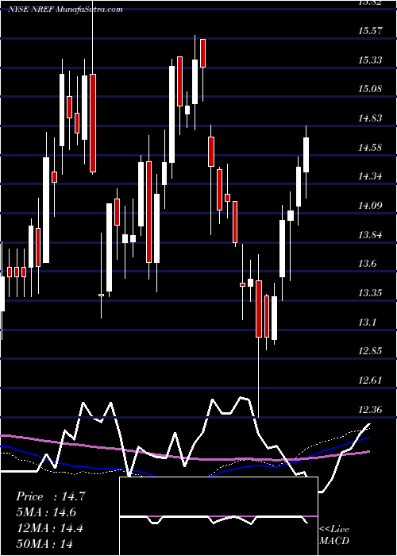Click the 13.84 price axis label
Image resolution: width=397 pixels, height=556 pixels.
(x=370, y=235)
